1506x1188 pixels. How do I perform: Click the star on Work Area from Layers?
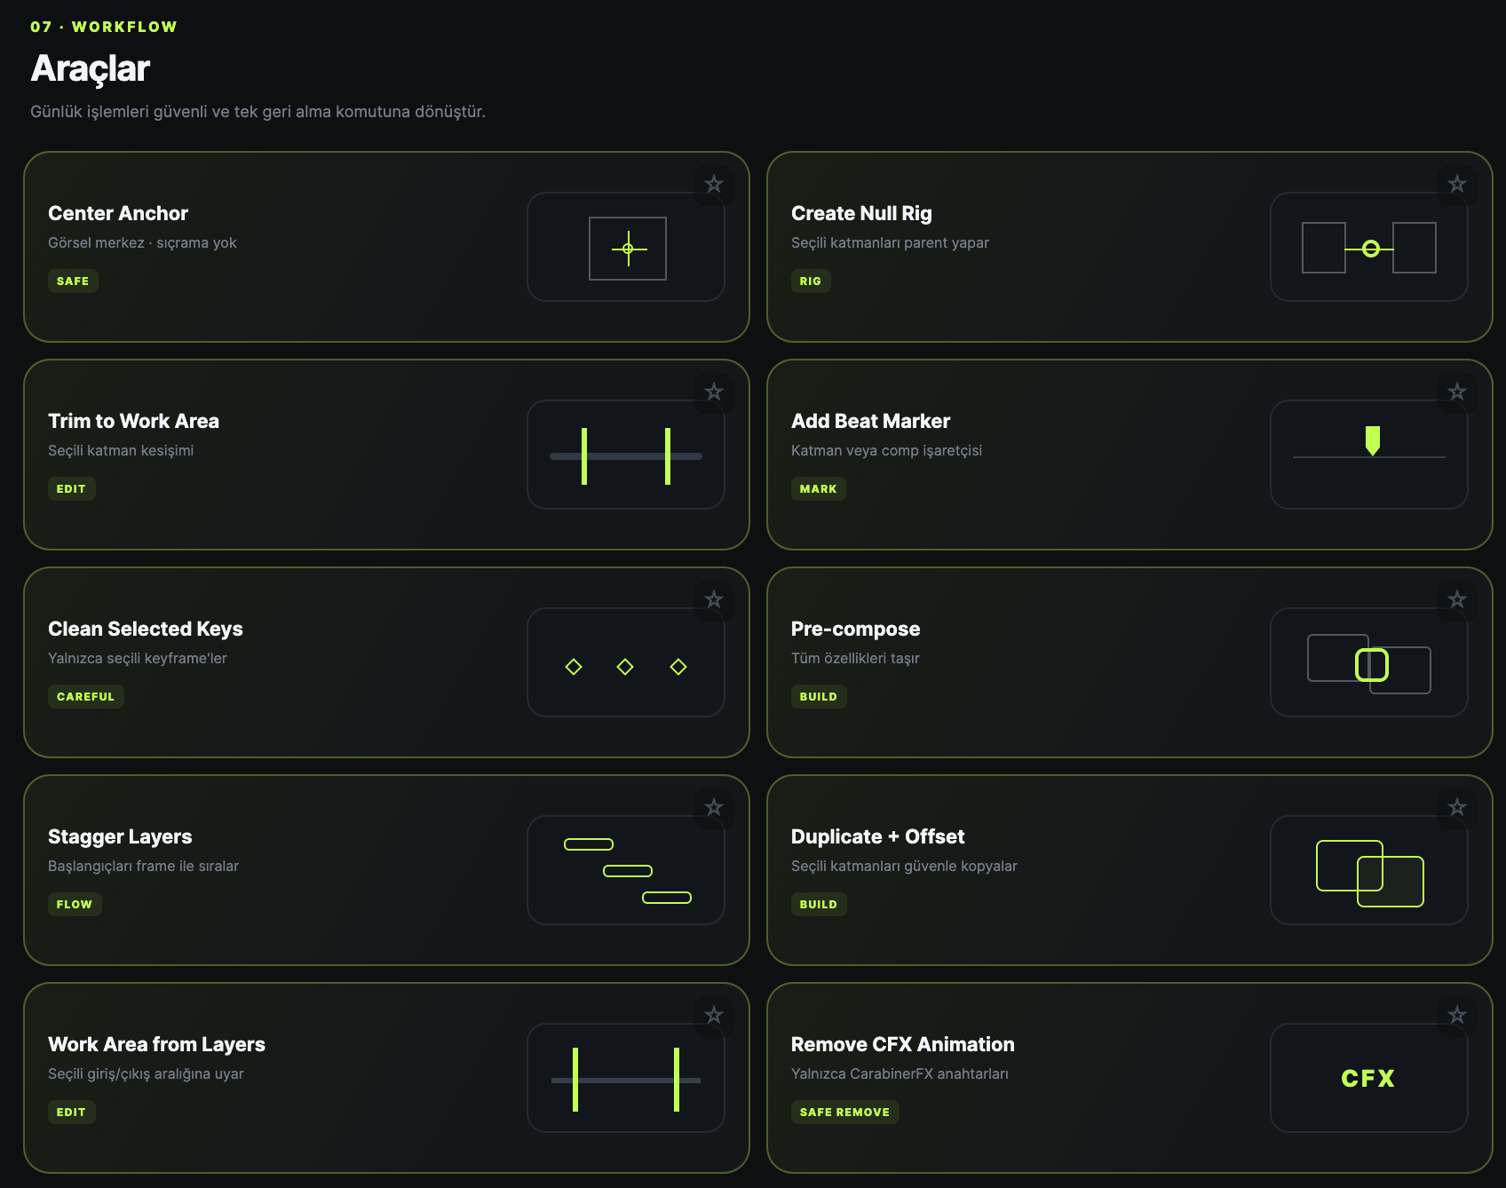tap(714, 1016)
